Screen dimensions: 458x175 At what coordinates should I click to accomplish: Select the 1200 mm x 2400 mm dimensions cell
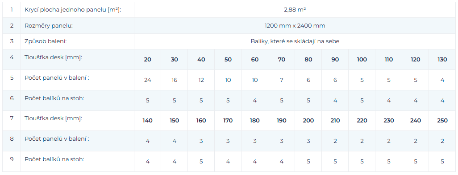[x=295, y=26]
